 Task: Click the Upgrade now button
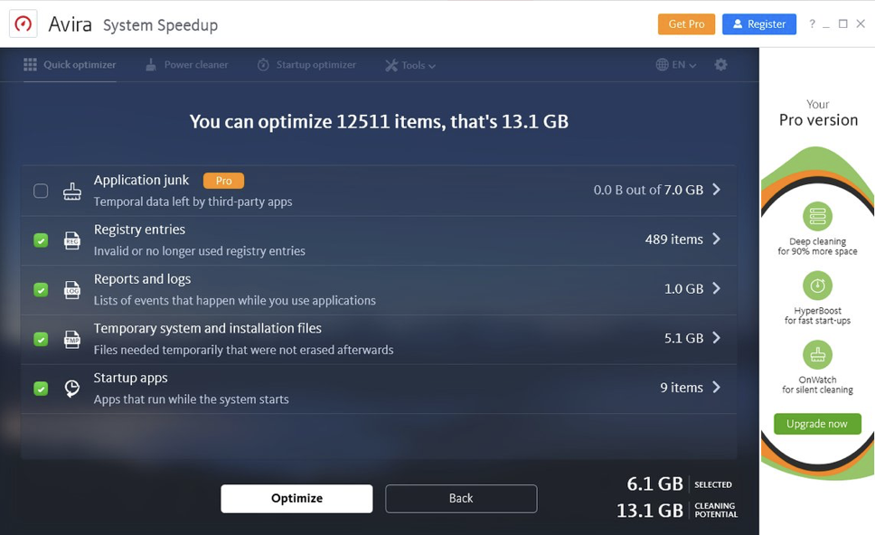pos(817,424)
